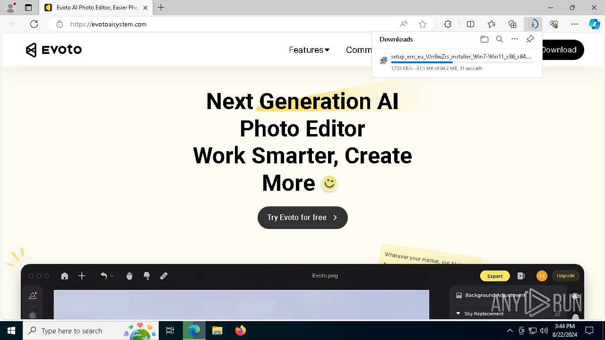This screenshot has height=340, width=605.
Task: Select bandage heal tool in preview
Action: pyautogui.click(x=164, y=276)
